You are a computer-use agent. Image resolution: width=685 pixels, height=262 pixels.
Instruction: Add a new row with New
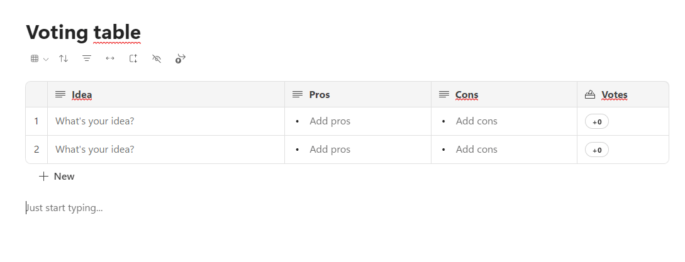tap(57, 177)
